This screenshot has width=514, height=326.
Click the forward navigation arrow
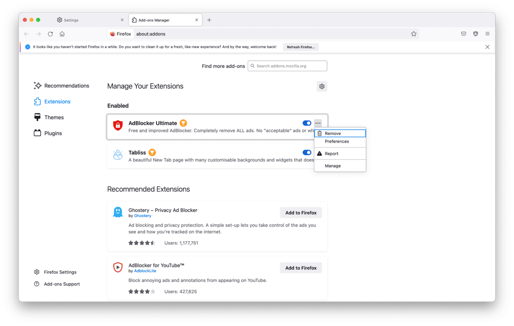coord(38,34)
